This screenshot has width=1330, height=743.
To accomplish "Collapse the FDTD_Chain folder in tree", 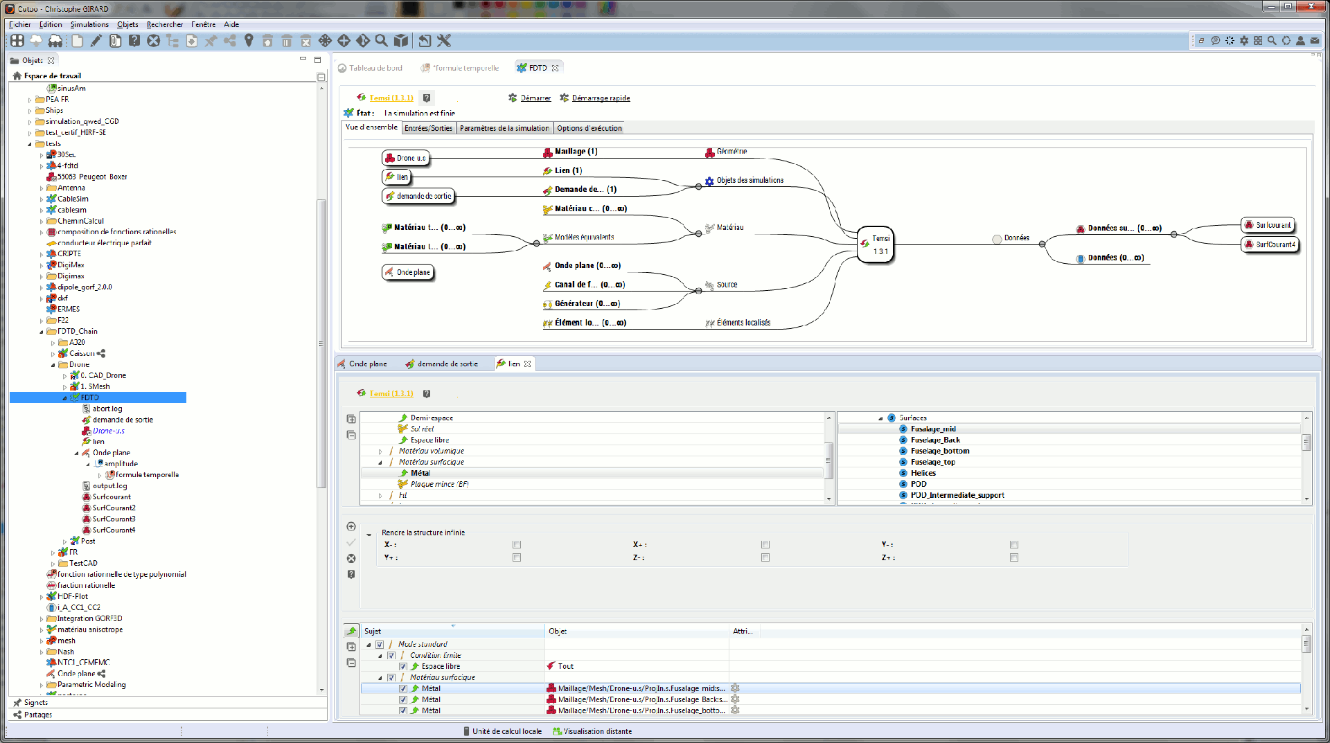I will point(42,332).
